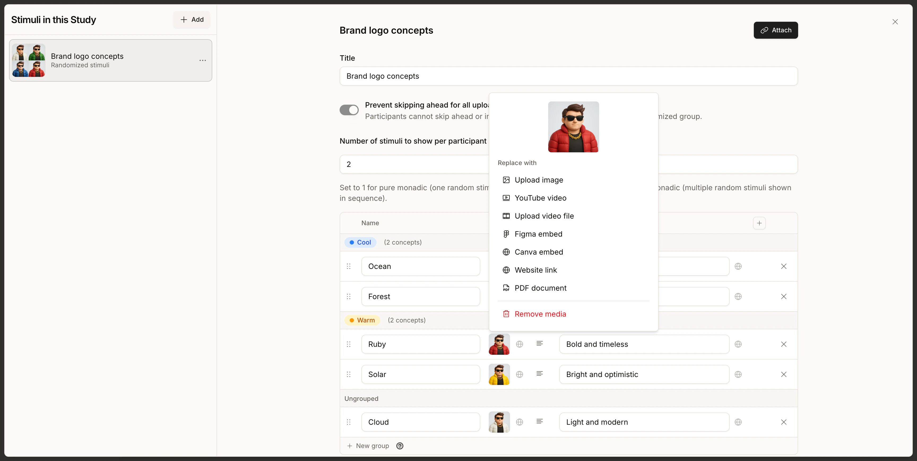This screenshot has height=461, width=917.
Task: Click the globe icon next to the Cloud thumbnail
Action: pos(520,422)
